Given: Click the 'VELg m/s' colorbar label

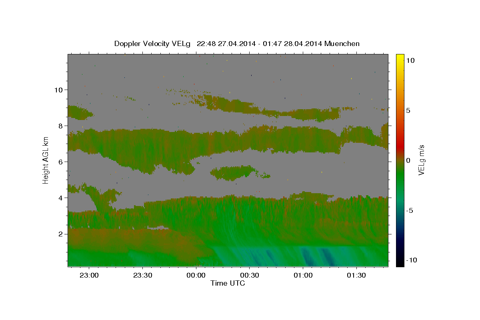Looking at the screenshot, I should pyautogui.click(x=421, y=160).
